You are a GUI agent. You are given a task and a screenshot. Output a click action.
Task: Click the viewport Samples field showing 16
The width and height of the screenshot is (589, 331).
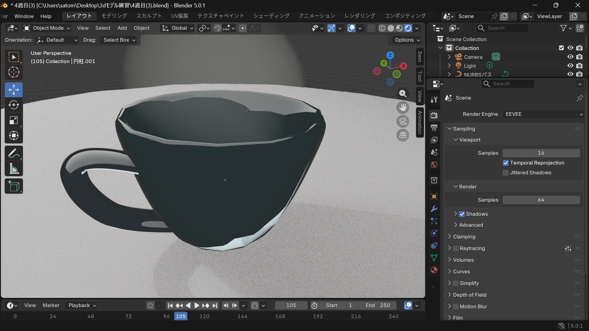[x=541, y=153]
